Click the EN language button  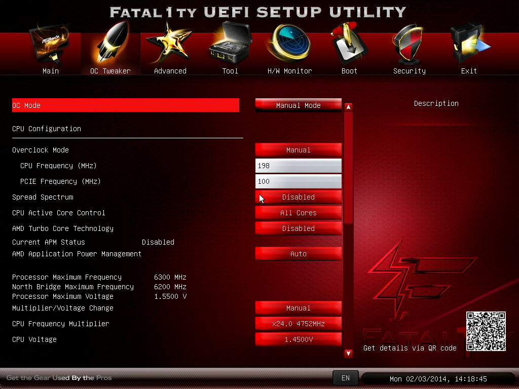click(345, 378)
